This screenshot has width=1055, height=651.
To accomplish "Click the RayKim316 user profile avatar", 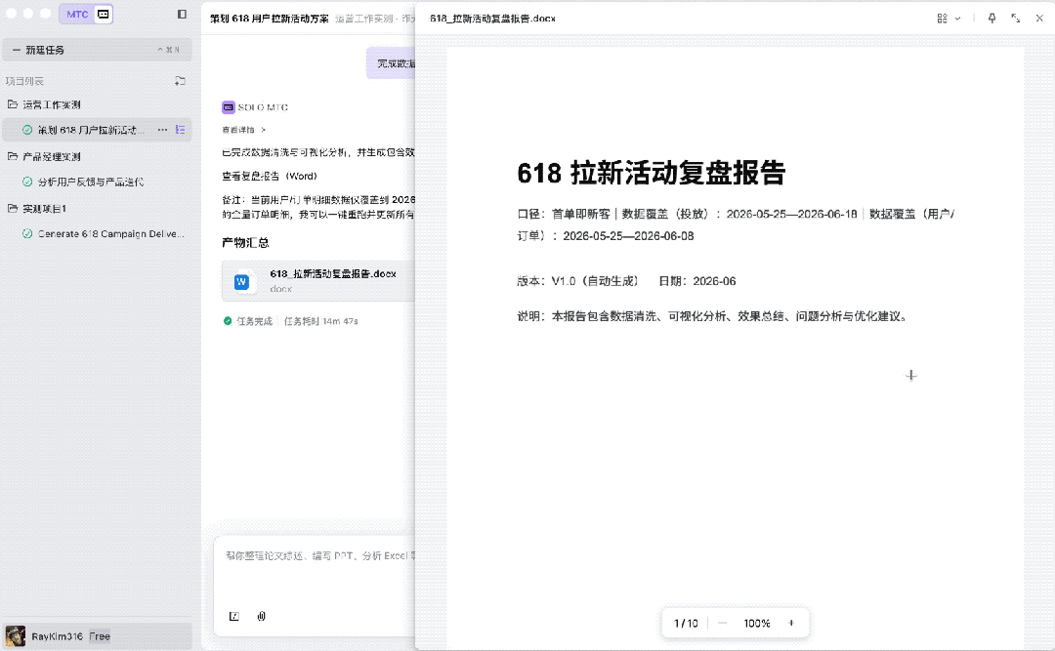I will 16,636.
